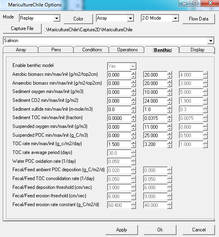Increase Sediment CO2 min value with up arrow
This screenshot has width=219, height=237.
[x=133, y=99]
